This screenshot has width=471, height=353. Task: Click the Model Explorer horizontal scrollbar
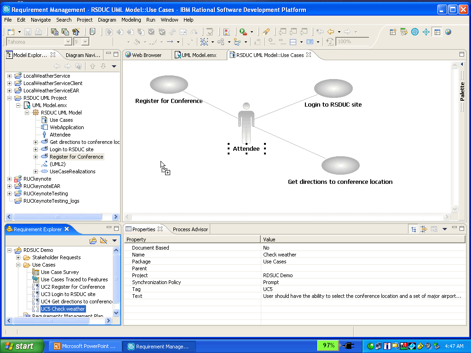[x=57, y=217]
